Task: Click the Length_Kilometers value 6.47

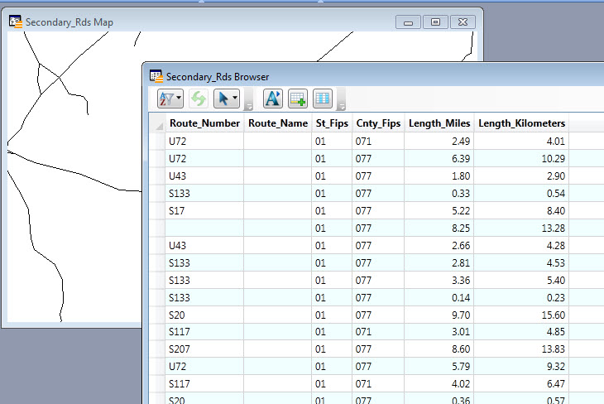Action: click(x=521, y=383)
